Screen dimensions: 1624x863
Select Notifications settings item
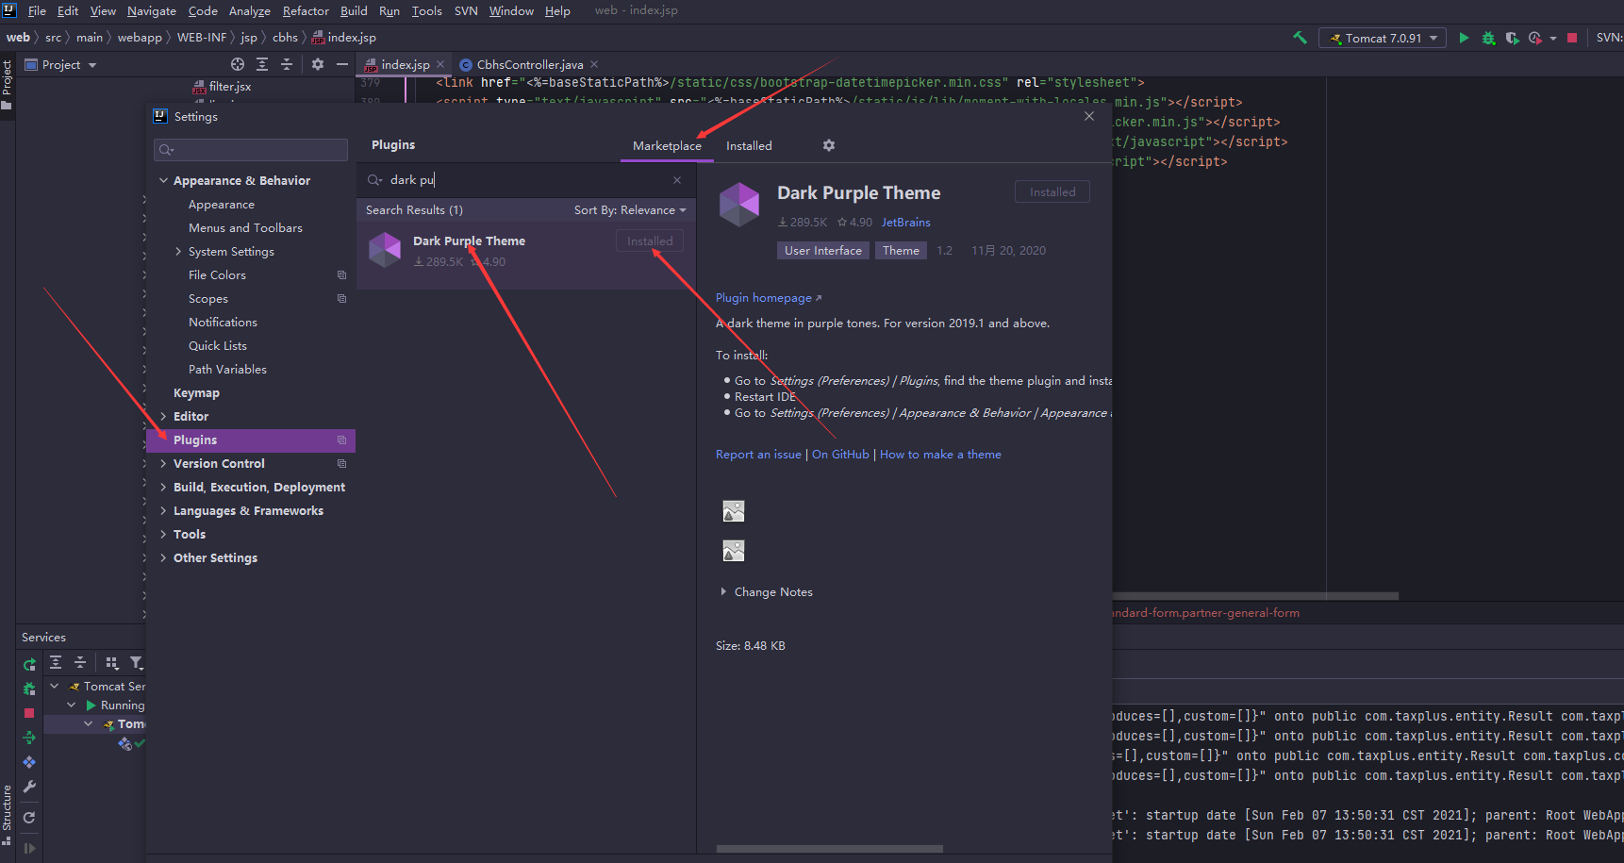tap(223, 322)
